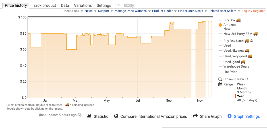Screen dimensions: 267x132
Task: Select the All (536 days) range
Action: point(247,100)
